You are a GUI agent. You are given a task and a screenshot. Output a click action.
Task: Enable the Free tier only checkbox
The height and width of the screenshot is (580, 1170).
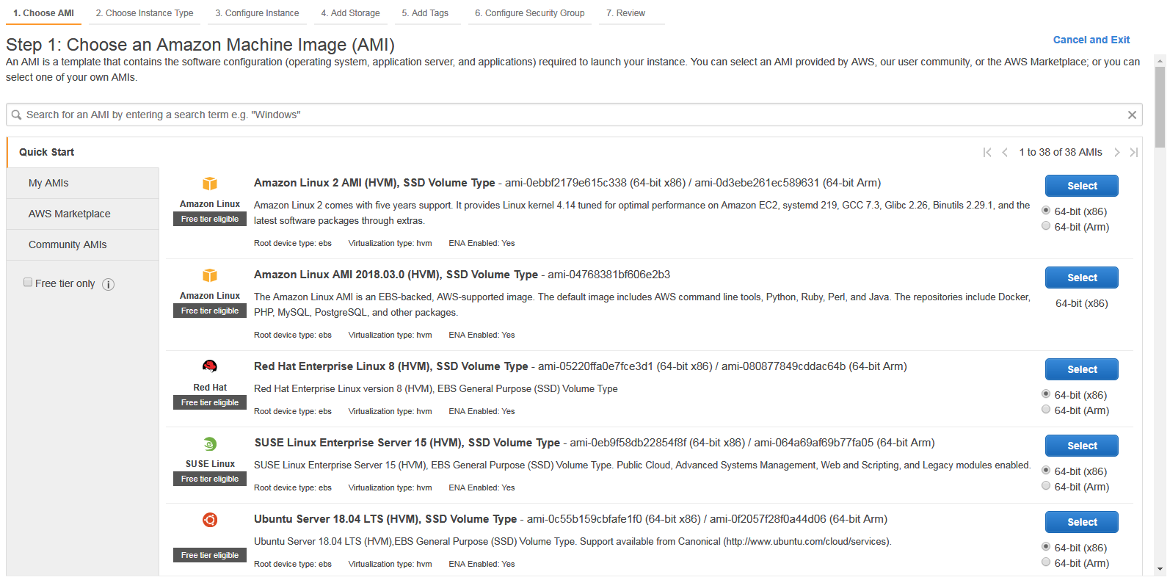point(28,282)
